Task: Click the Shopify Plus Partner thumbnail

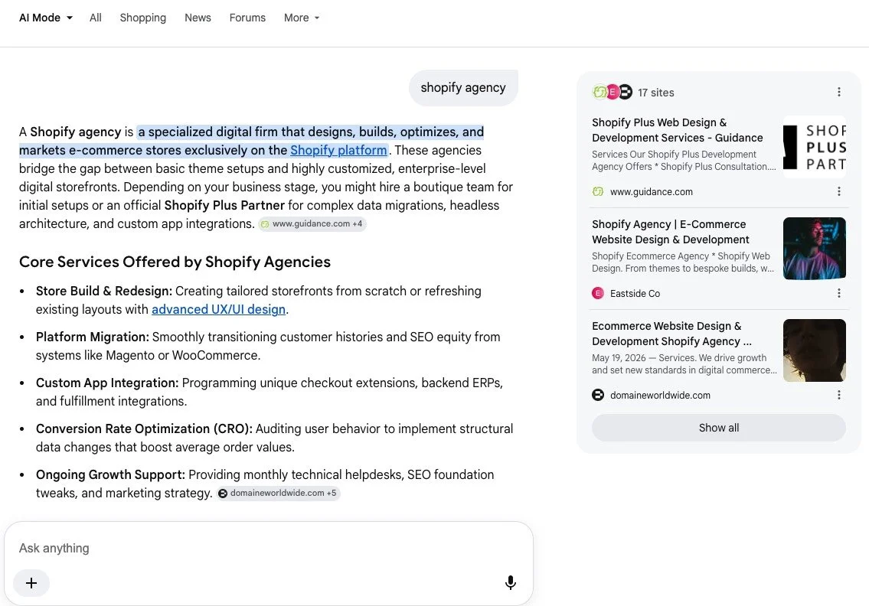Action: click(814, 147)
